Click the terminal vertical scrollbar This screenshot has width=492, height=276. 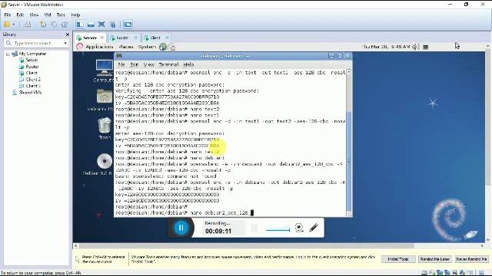point(348,143)
